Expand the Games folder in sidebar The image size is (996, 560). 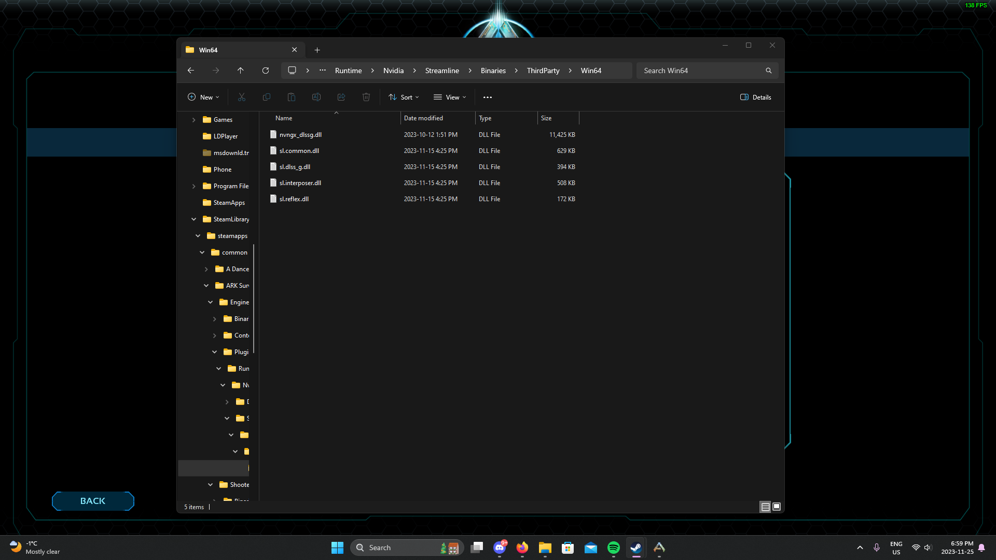click(x=193, y=120)
